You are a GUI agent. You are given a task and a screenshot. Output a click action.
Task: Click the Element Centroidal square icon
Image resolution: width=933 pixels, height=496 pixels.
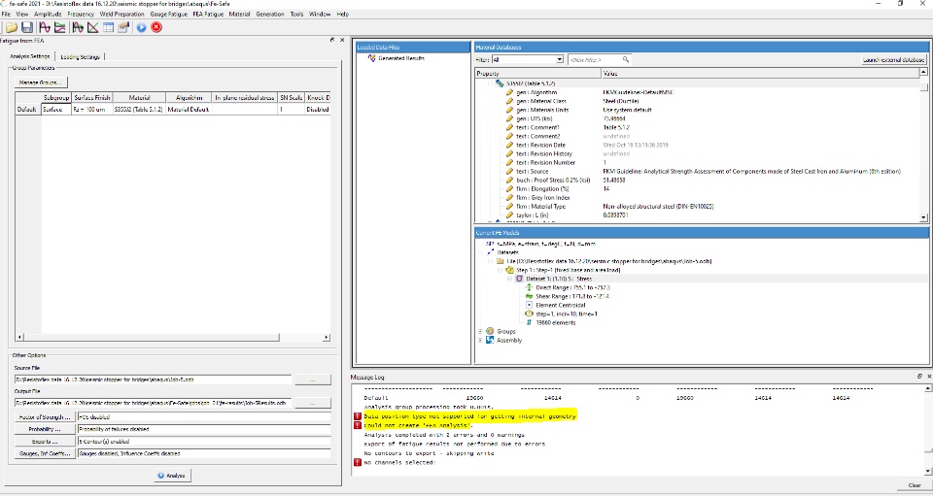(529, 306)
